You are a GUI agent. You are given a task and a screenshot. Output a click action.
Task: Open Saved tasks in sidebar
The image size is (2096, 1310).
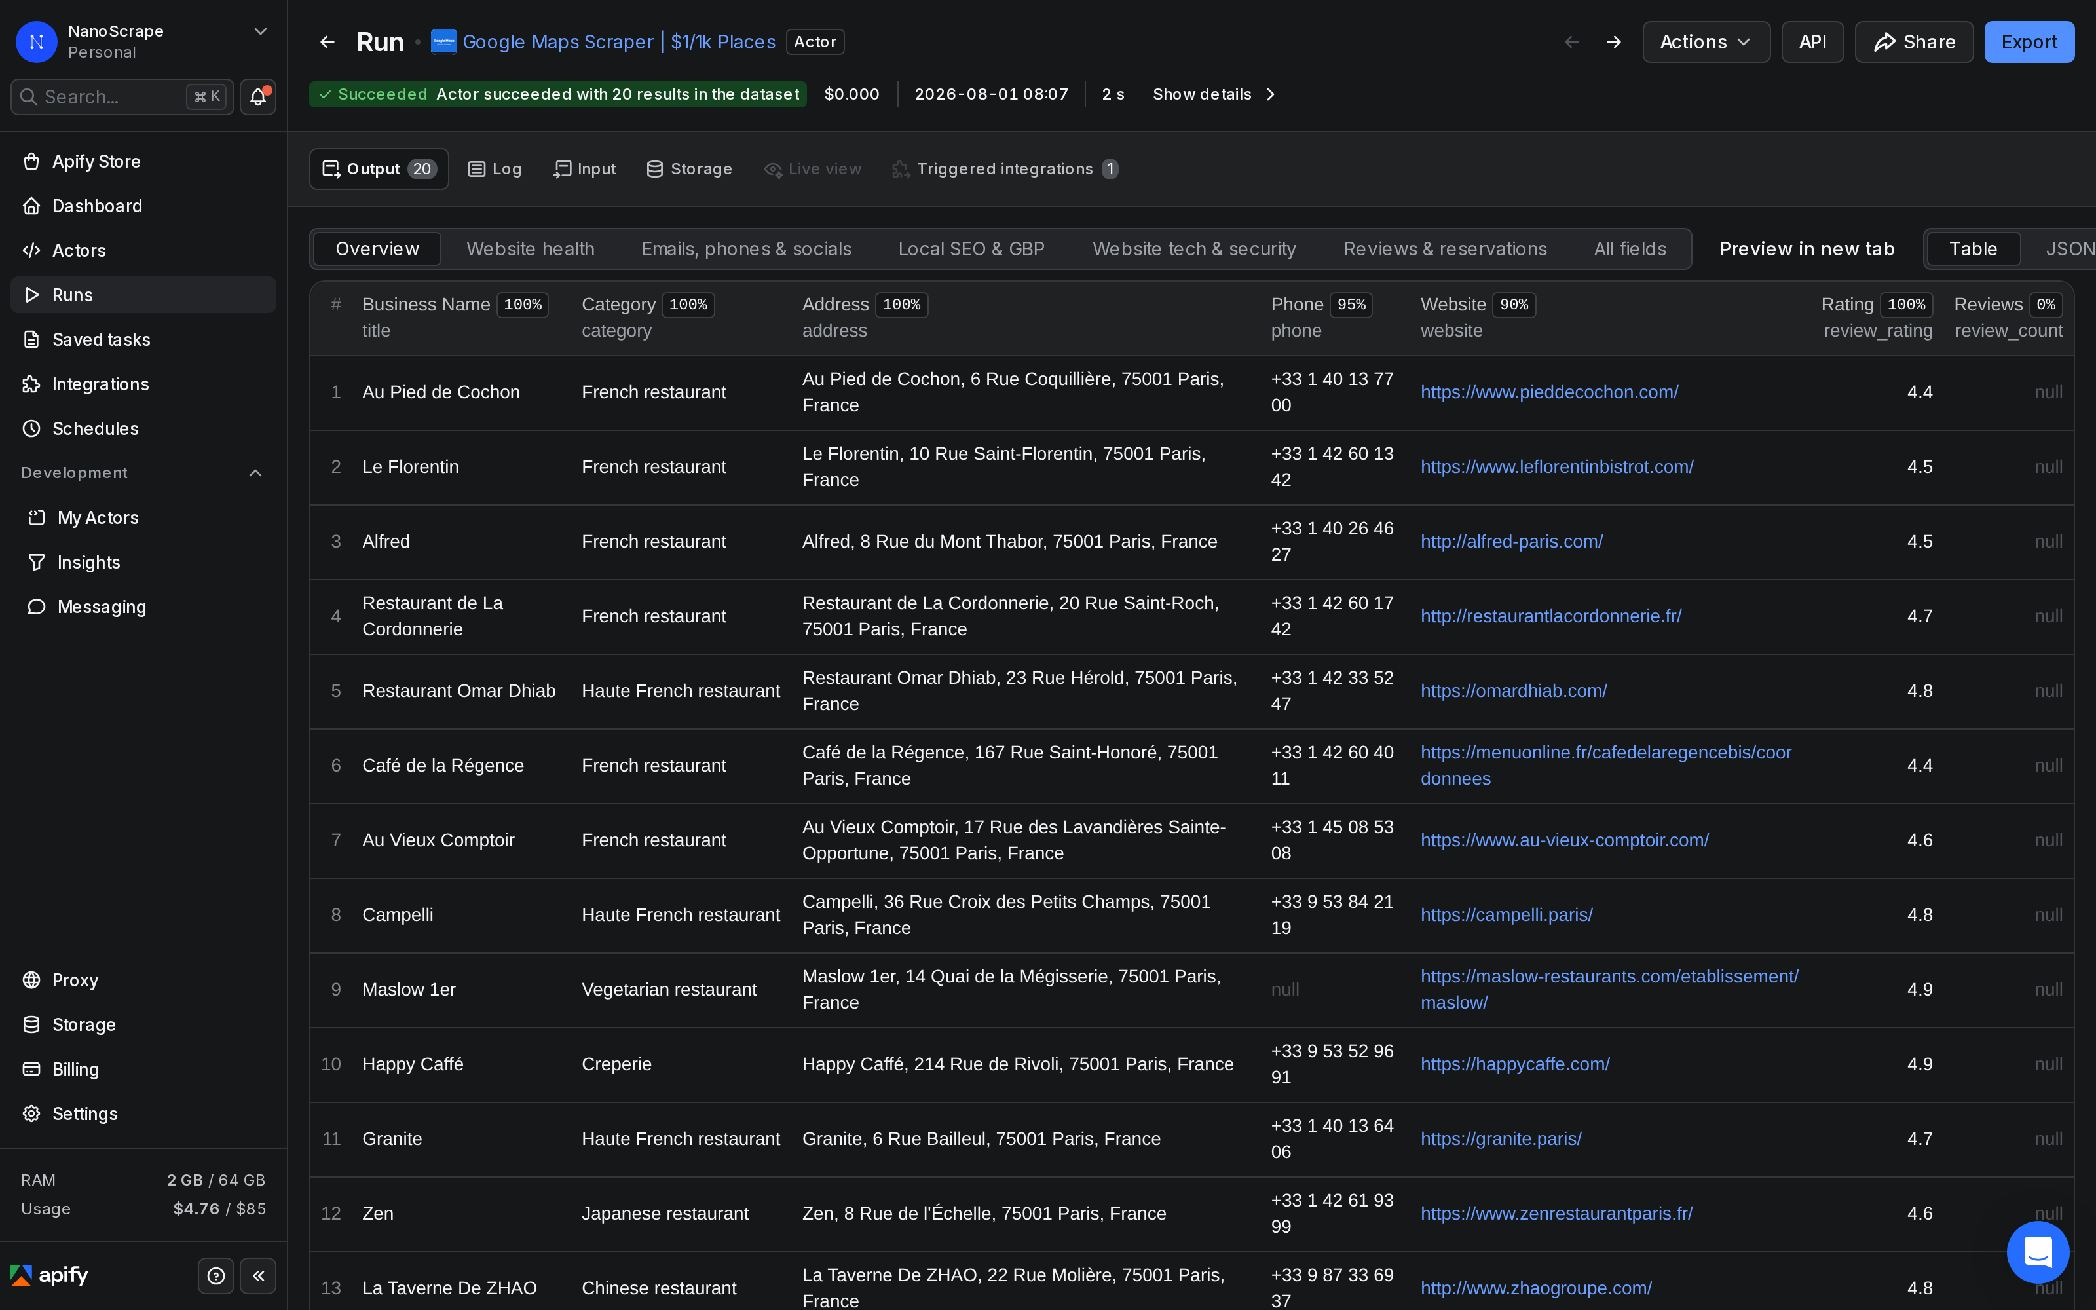143,340
